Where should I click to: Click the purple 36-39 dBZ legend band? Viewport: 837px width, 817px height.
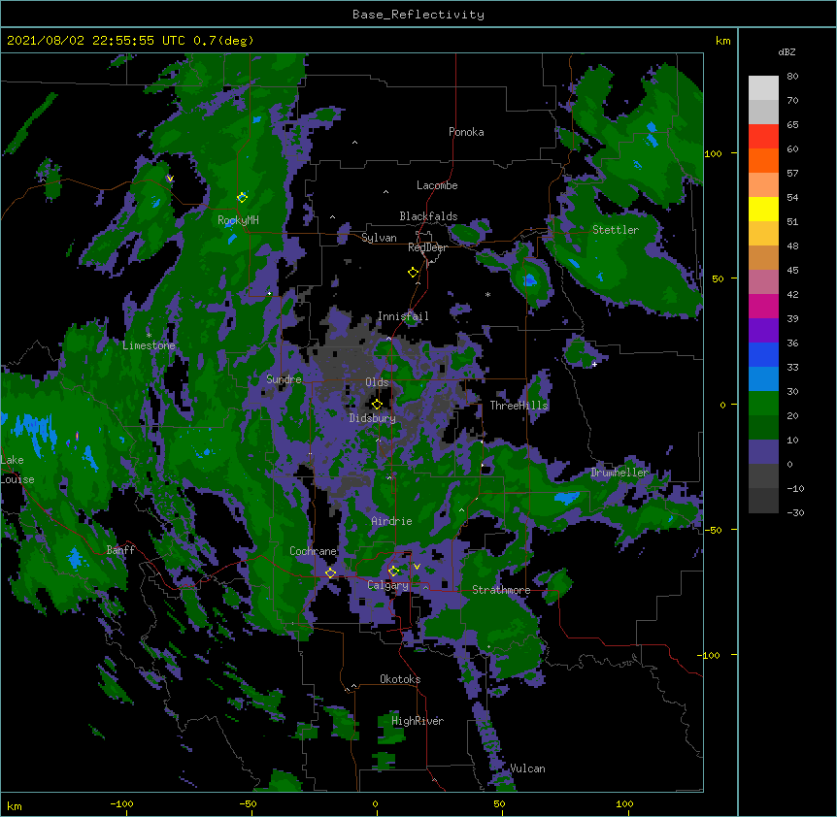763,330
